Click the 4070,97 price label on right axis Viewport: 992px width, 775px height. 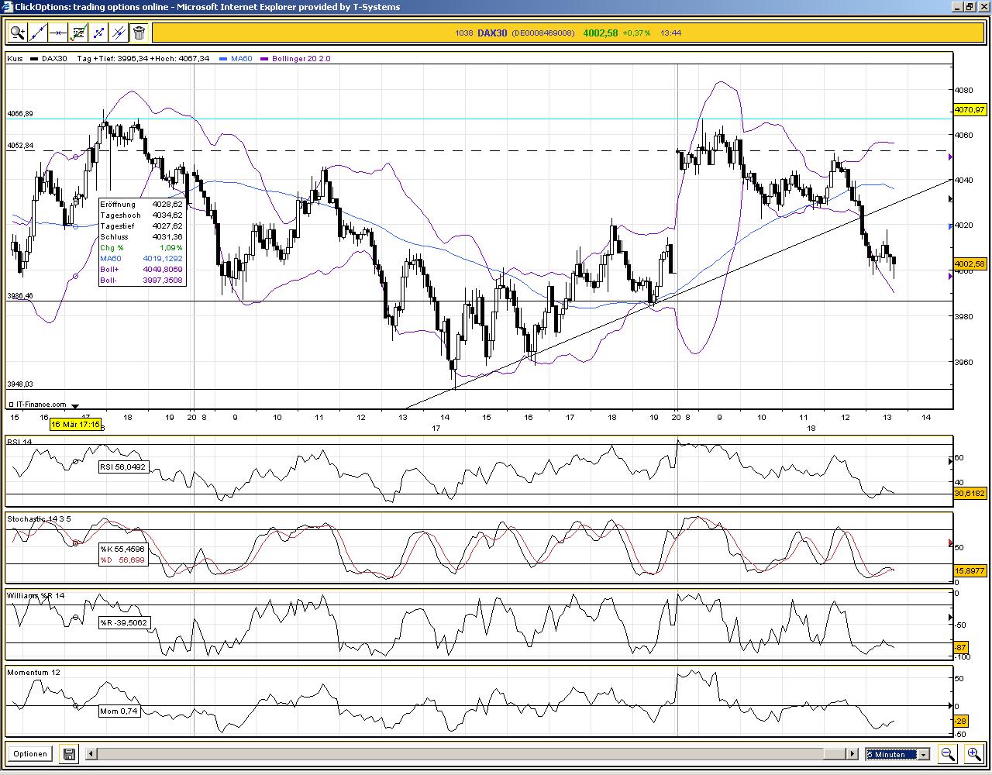click(x=970, y=110)
